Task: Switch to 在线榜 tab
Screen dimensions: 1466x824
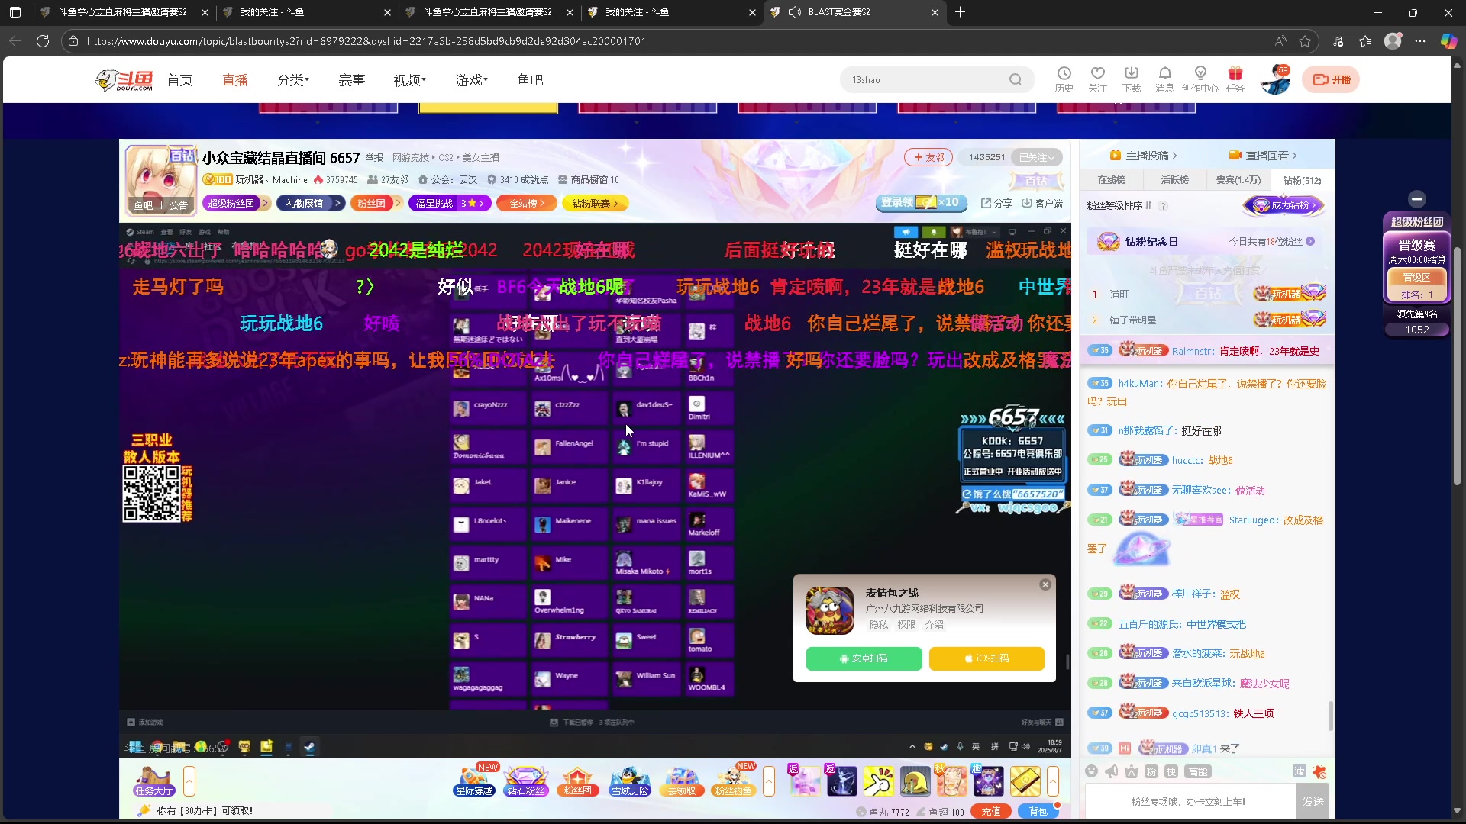Action: tap(1112, 180)
